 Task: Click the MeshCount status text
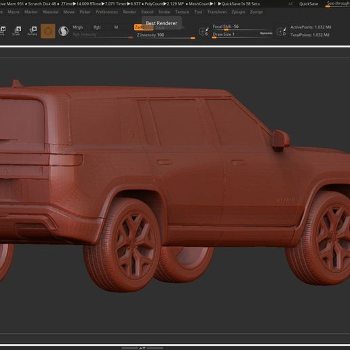pos(202,4)
